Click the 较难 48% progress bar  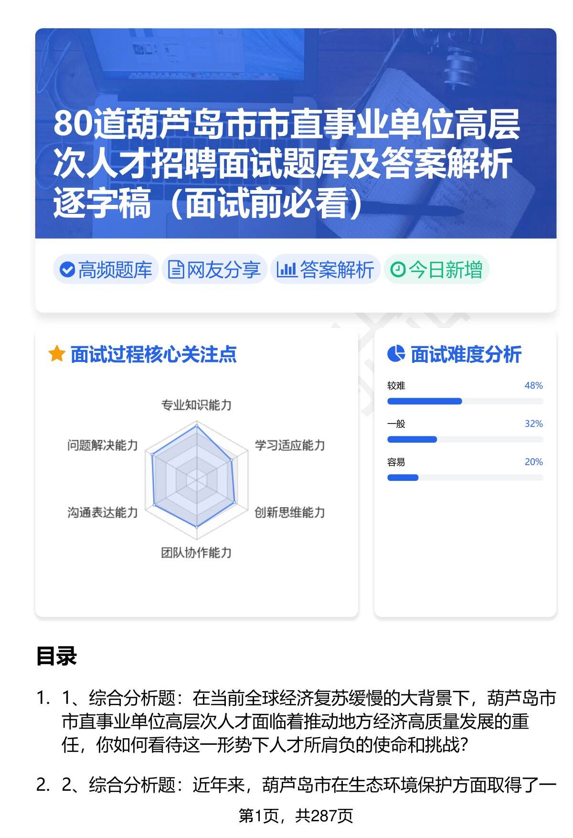pos(465,401)
